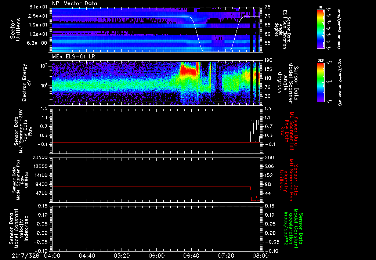Click the 04:00 time tick label
The width and height of the screenshot is (376, 260).
[x=52, y=256]
